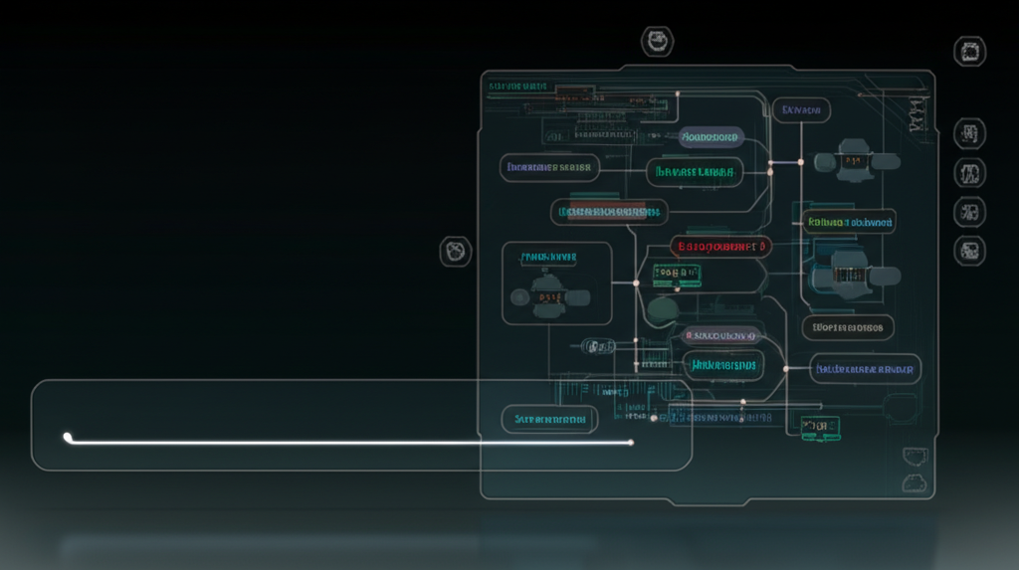This screenshot has height=570, width=1019.
Task: Select the third icon in right-side four-icon column
Action: click(x=969, y=211)
